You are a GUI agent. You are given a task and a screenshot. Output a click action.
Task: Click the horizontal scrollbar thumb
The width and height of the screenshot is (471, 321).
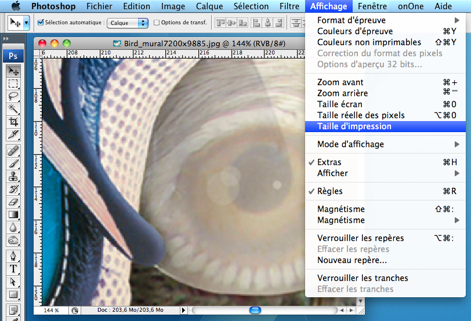(x=255, y=311)
